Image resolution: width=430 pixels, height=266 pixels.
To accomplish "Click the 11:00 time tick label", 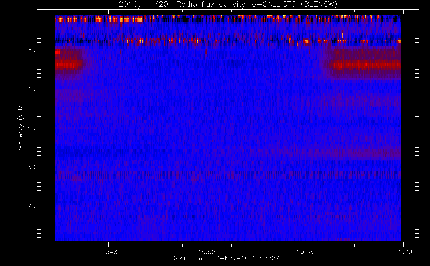I will click(403, 252).
